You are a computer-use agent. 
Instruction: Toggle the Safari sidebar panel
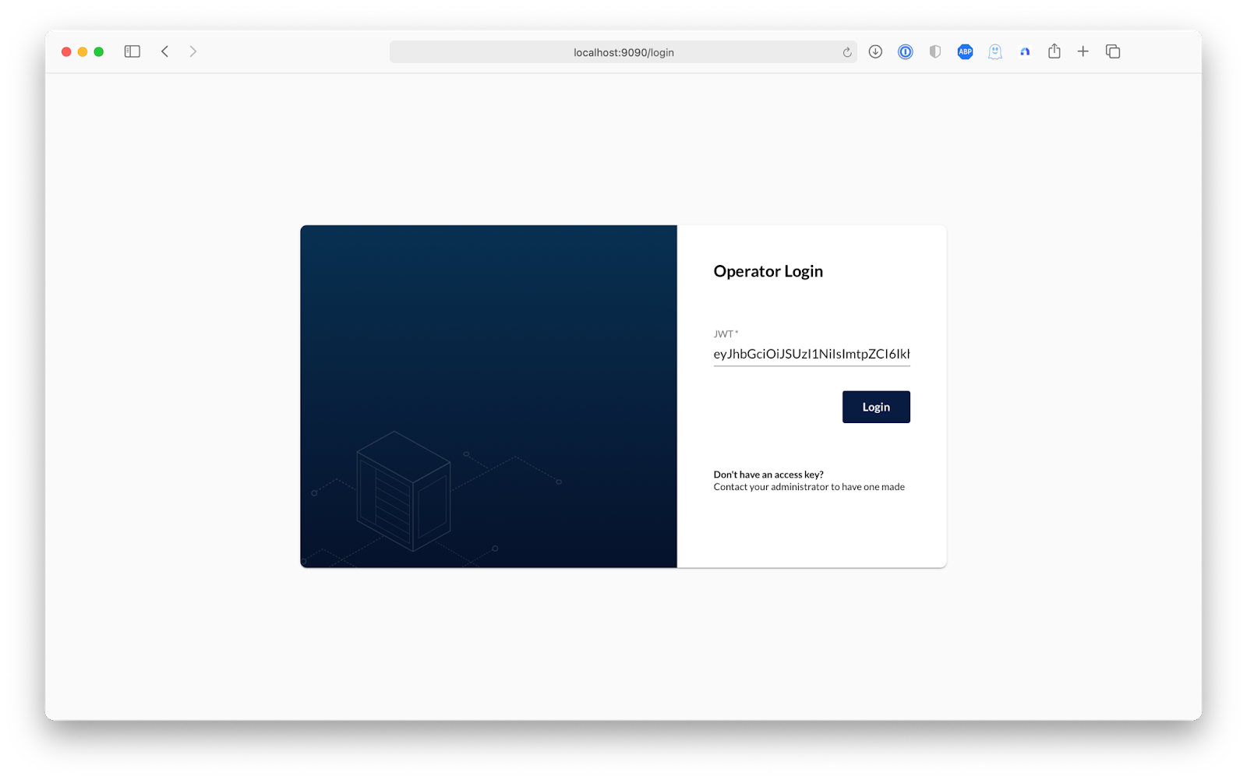click(132, 51)
